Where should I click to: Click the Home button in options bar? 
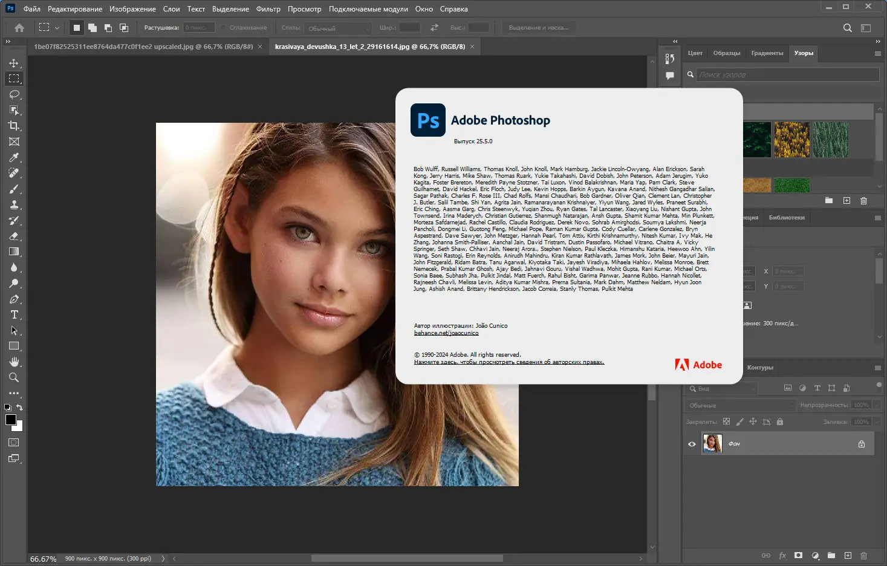point(19,28)
